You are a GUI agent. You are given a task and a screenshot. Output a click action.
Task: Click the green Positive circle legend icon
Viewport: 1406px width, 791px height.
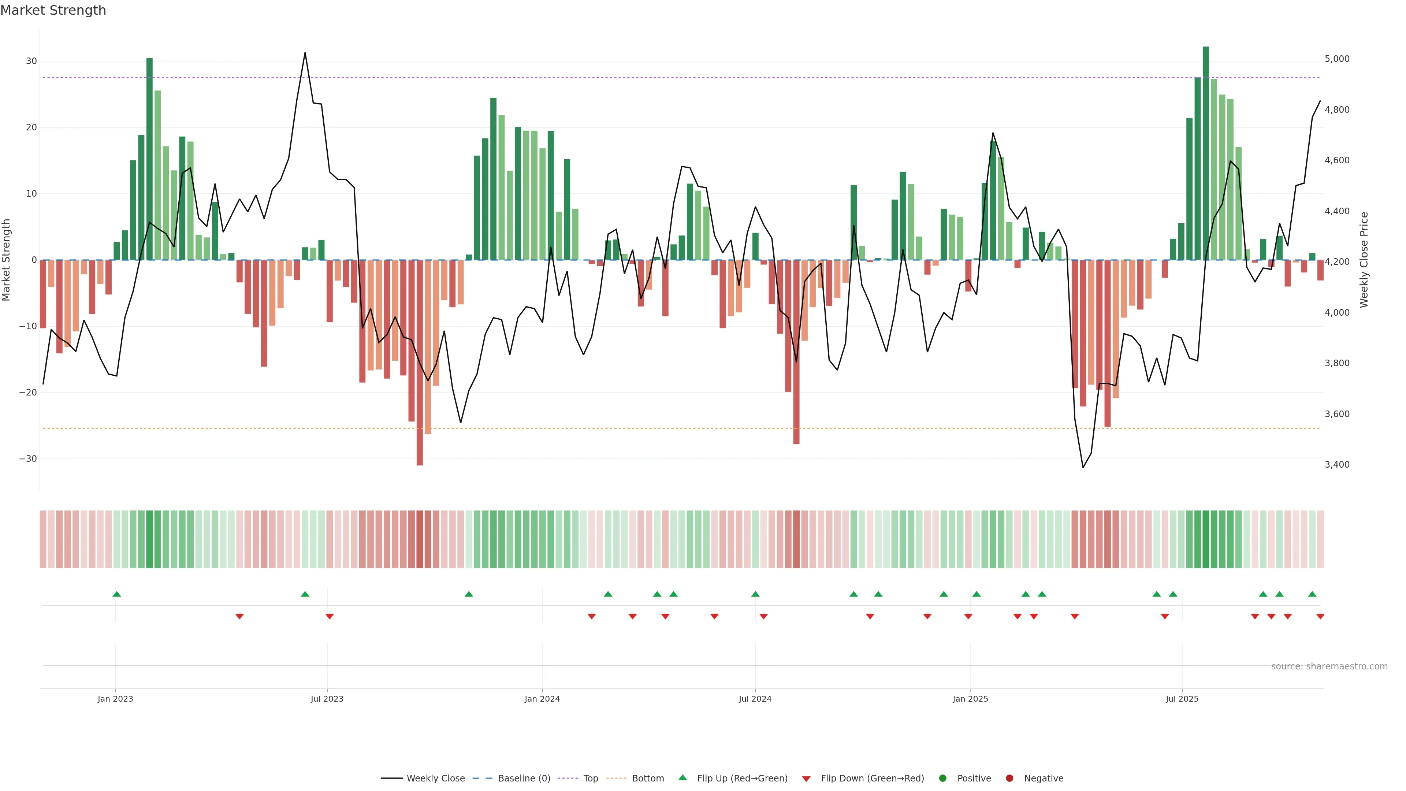[942, 779]
